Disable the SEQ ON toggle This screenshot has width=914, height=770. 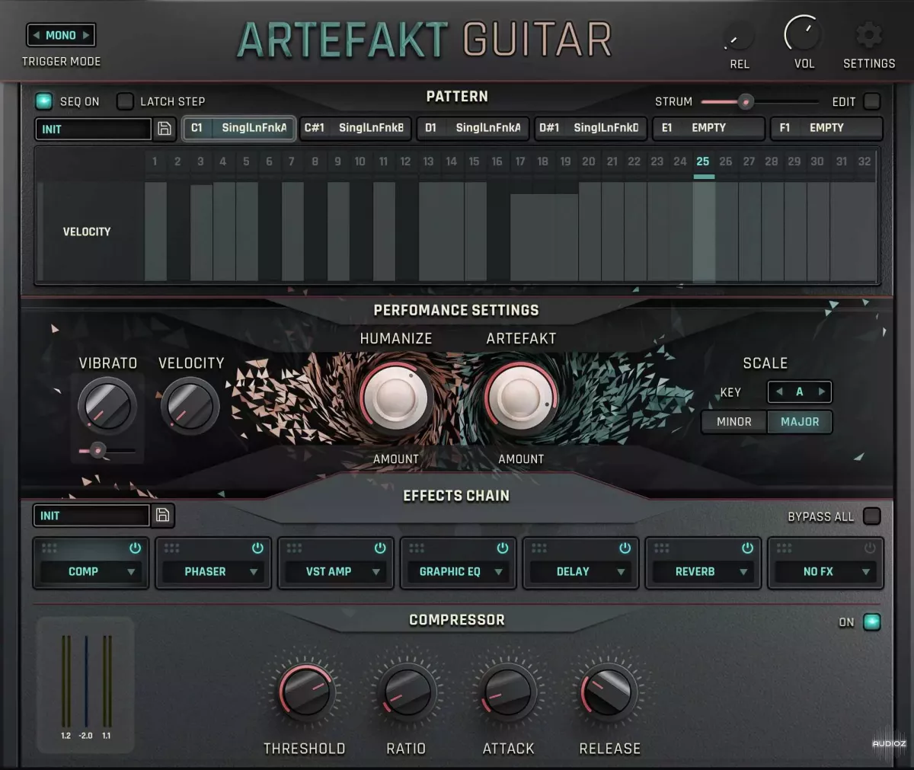pos(44,101)
